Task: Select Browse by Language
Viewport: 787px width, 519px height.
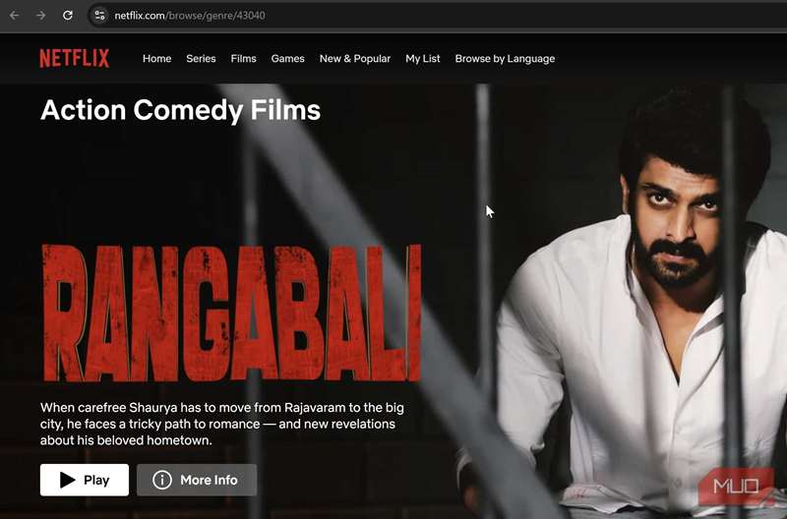Action: pos(505,59)
